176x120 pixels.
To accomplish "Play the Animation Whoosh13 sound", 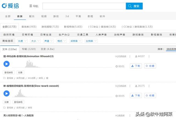I will pos(6,64).
